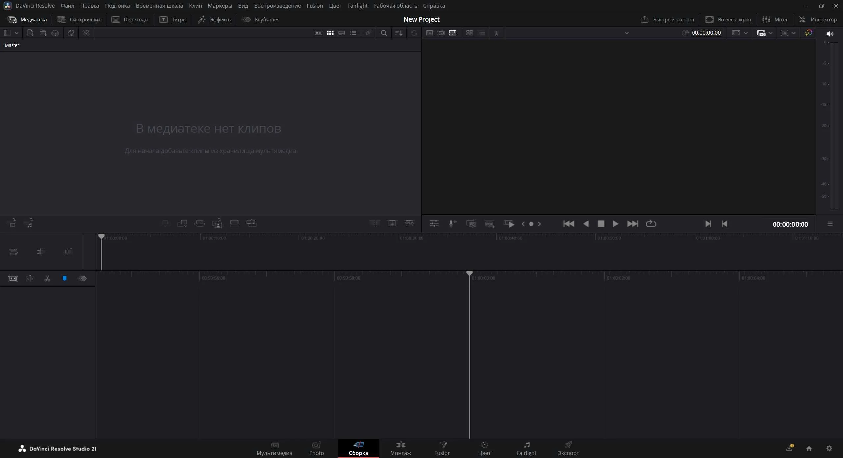Click the Close Up edit icon
843x458 pixels.
point(217,223)
